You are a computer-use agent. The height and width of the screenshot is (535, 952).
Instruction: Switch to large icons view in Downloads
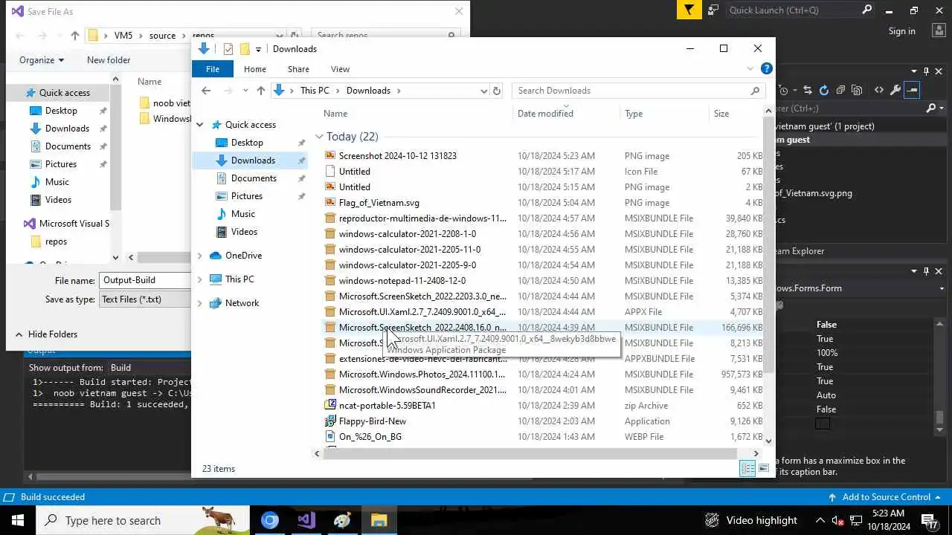pyautogui.click(x=764, y=468)
